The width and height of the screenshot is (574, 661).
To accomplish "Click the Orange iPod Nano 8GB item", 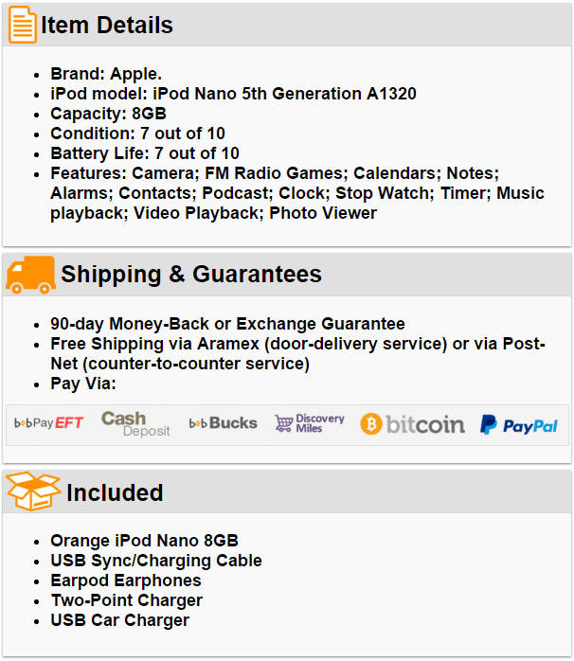I will click(x=144, y=541).
